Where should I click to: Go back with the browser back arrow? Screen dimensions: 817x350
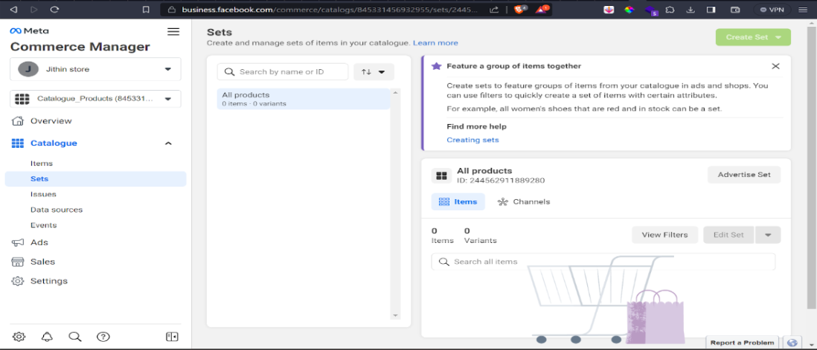point(13,10)
